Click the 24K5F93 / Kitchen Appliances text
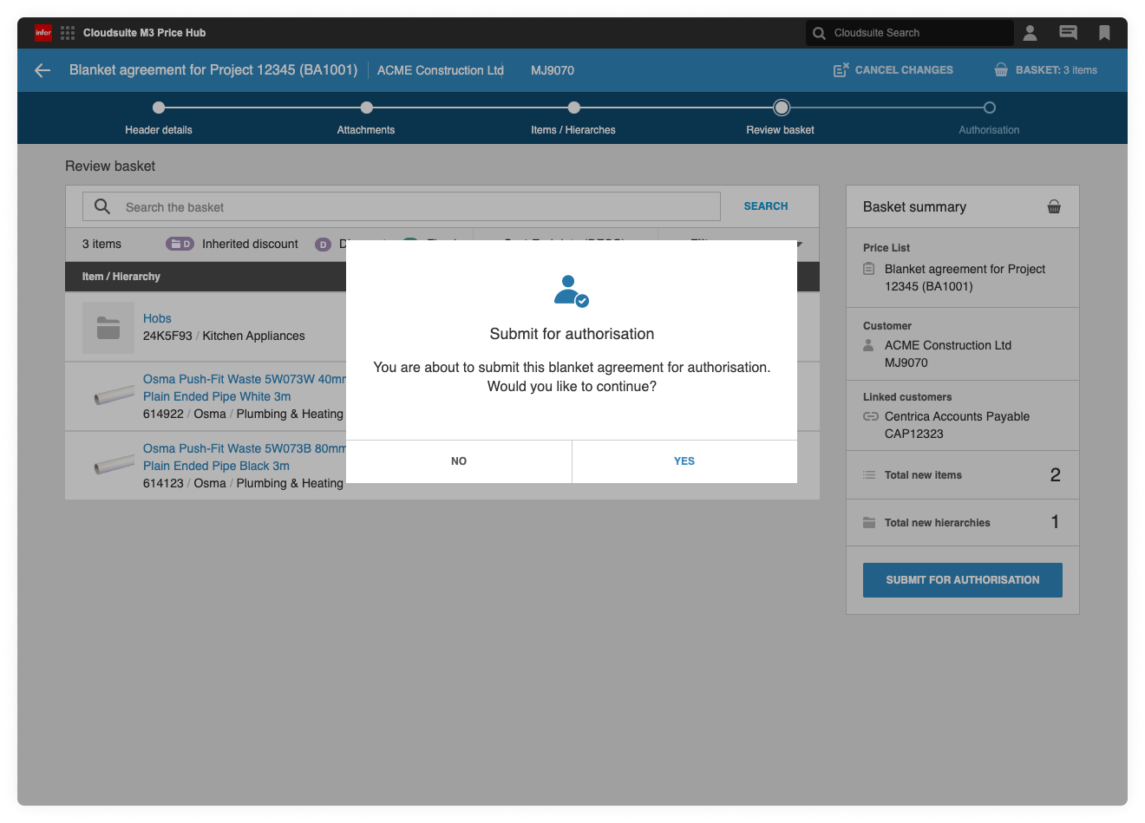This screenshot has height=823, width=1145. point(224,336)
